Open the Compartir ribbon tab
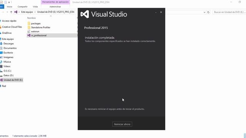The height and width of the screenshot is (138, 246). pyautogui.click(x=22, y=7)
